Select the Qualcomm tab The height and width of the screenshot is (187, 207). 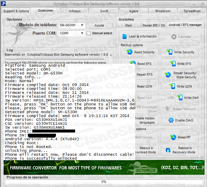(45, 11)
